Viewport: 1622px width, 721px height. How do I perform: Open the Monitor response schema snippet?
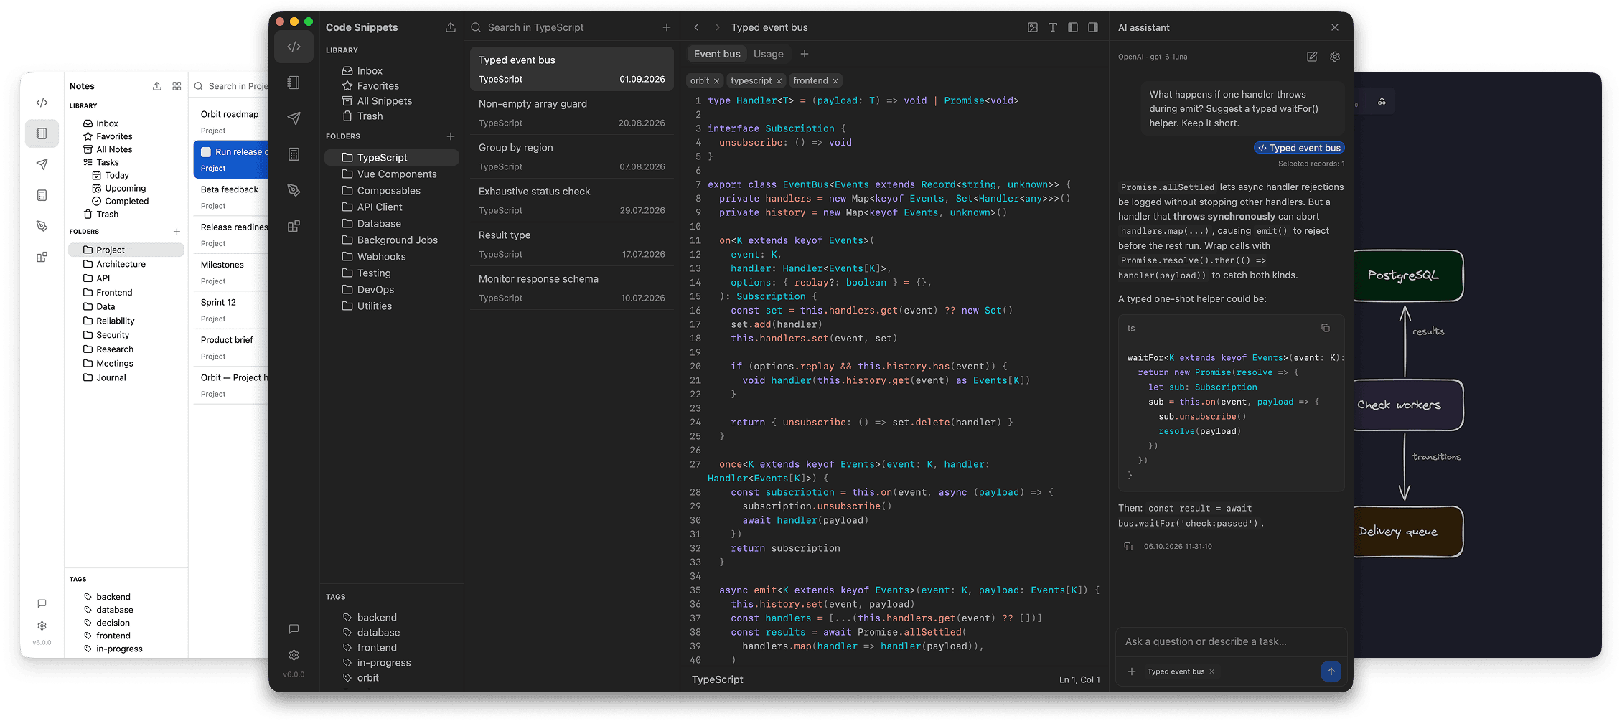pos(572,288)
